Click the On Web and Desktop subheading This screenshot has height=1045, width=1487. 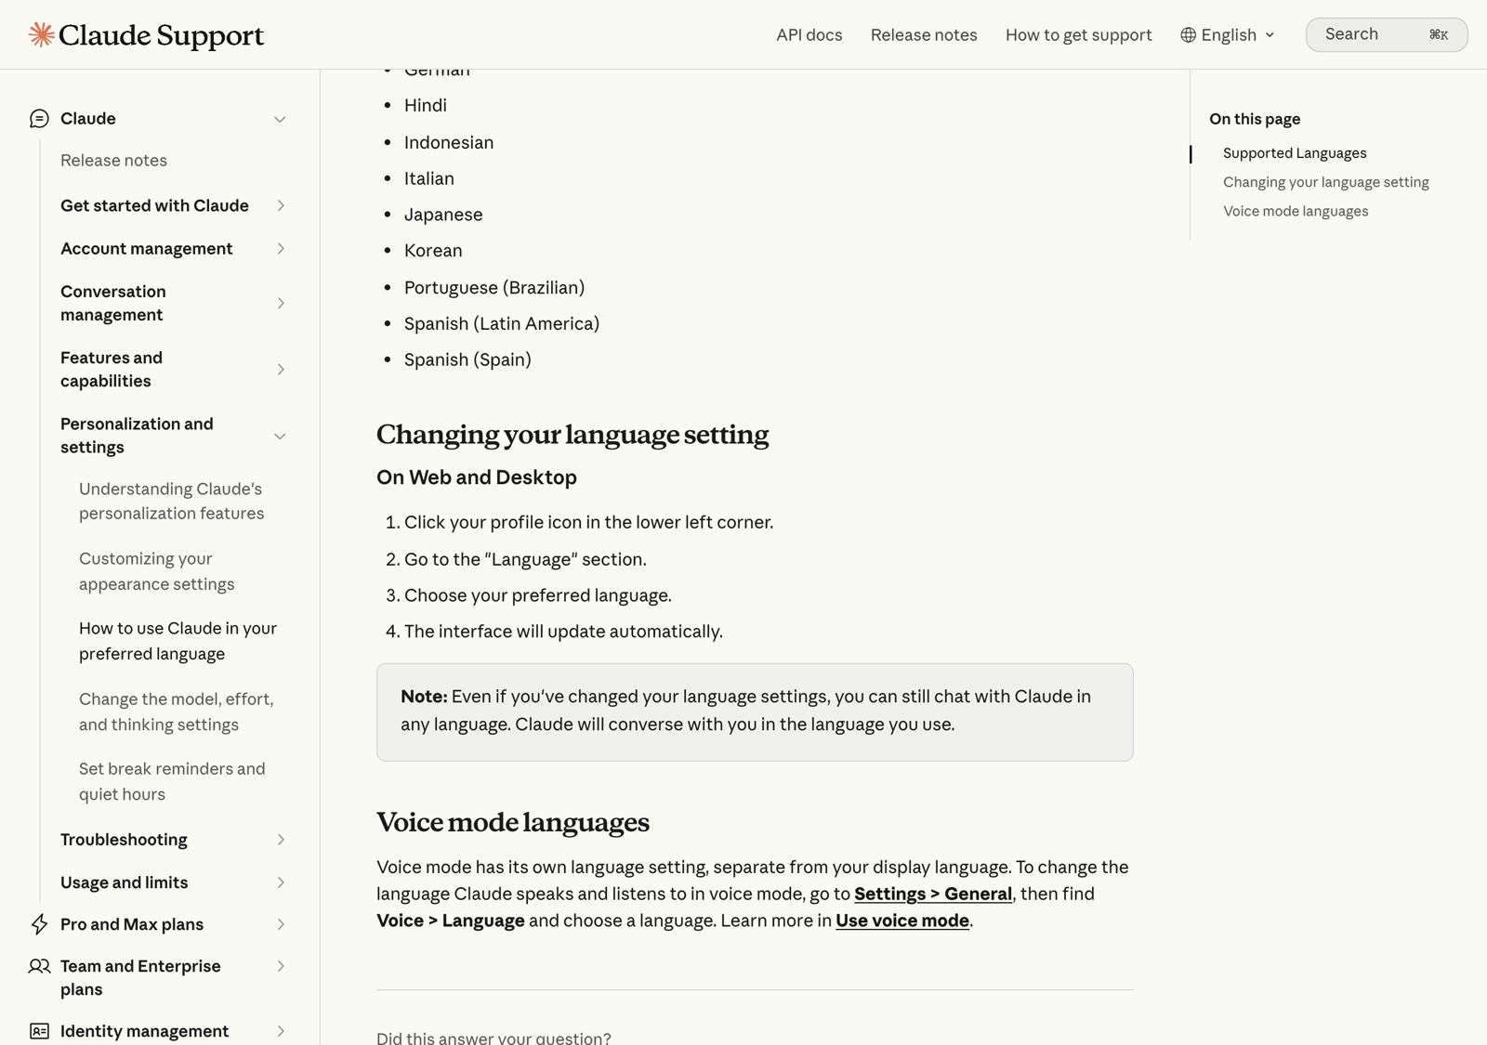pyautogui.click(x=477, y=477)
